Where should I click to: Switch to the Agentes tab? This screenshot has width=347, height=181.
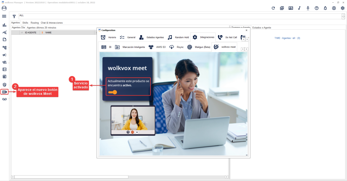point(16,23)
